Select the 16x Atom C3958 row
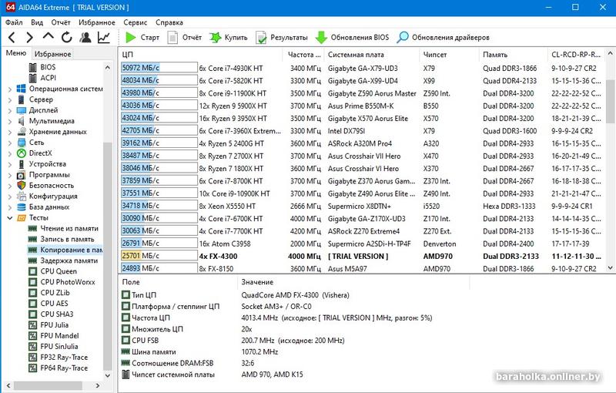616x393 pixels. [361, 244]
